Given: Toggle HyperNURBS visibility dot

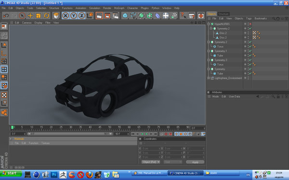Looking at the screenshot, I should [x=245, y=24].
